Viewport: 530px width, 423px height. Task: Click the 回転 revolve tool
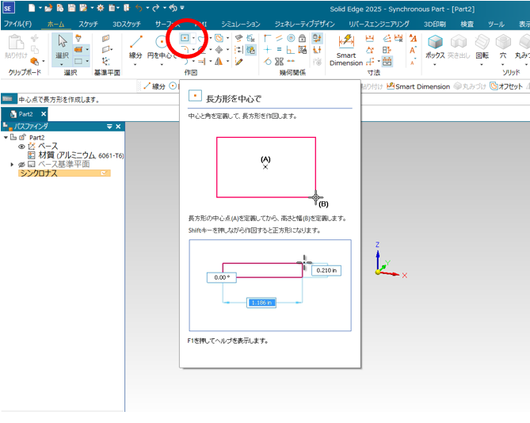point(482,46)
